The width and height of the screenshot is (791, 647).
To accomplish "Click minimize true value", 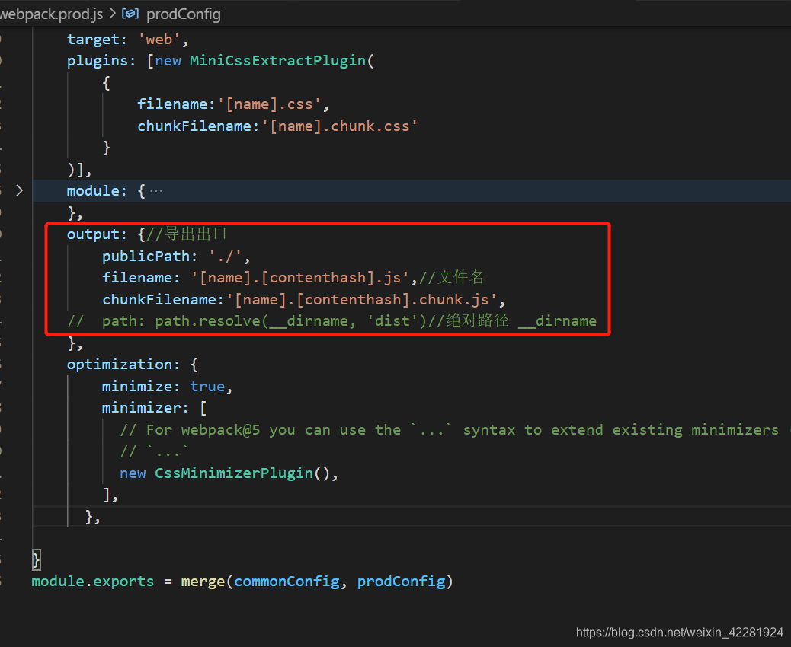I will click(207, 387).
